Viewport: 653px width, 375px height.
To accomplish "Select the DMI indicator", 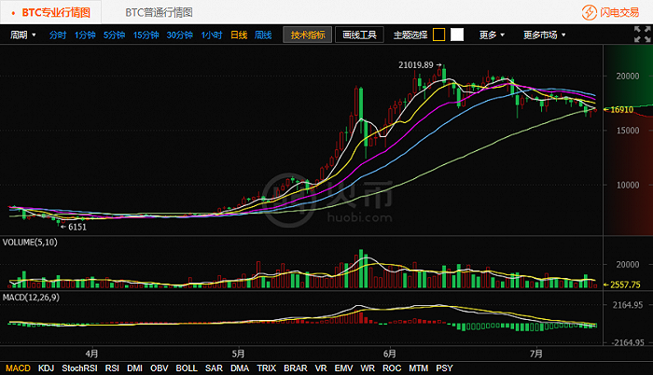I will [134, 368].
